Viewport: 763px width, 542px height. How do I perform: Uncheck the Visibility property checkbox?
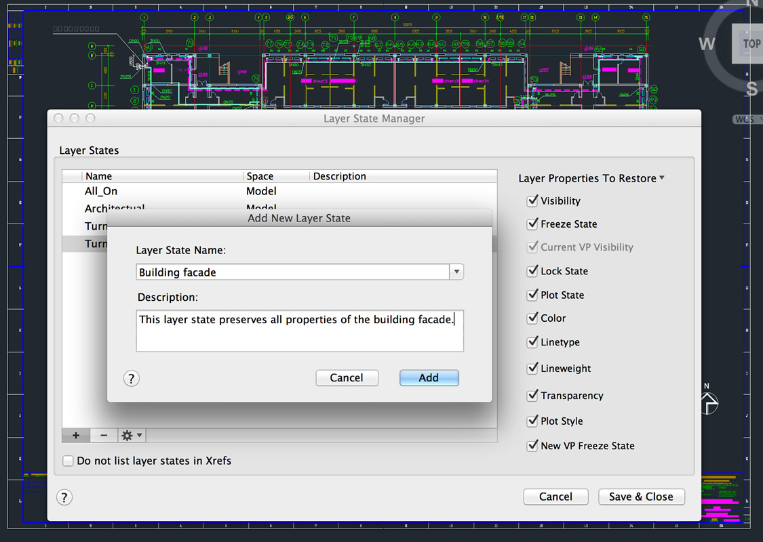tap(532, 201)
